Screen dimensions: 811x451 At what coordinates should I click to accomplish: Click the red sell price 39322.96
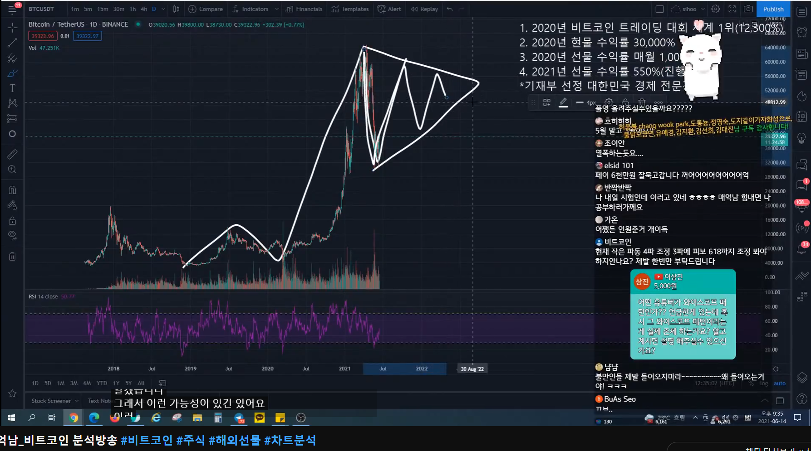click(43, 36)
